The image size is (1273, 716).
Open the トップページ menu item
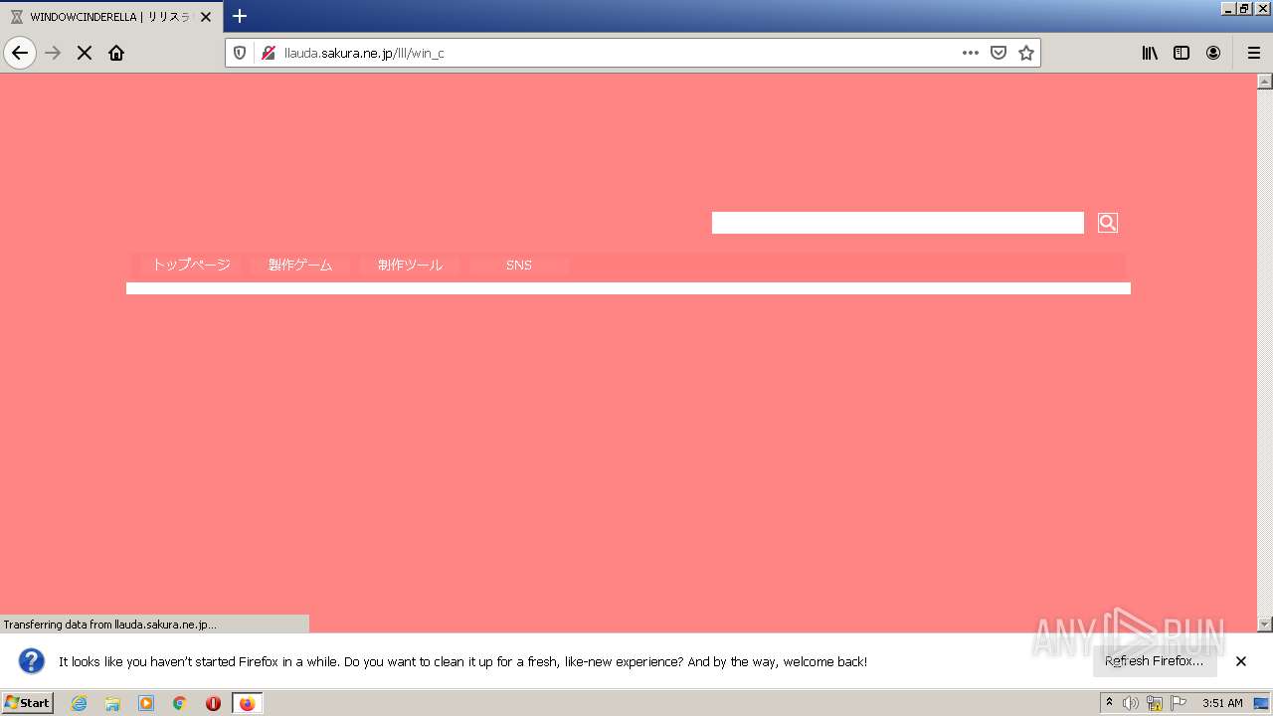coord(191,265)
